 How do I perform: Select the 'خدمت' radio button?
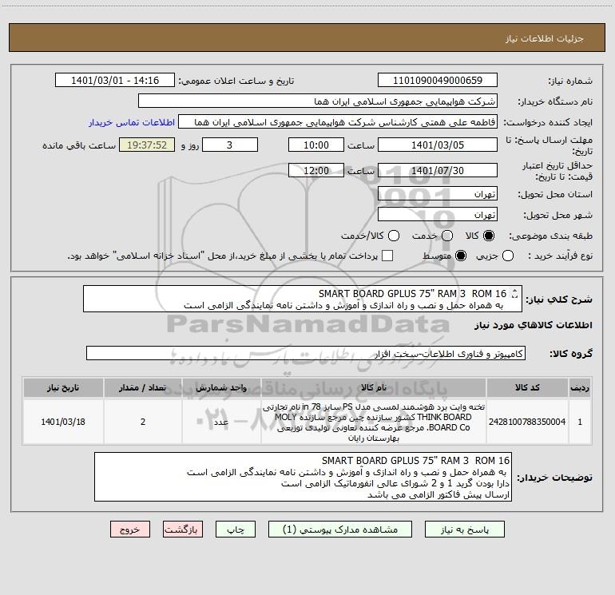point(447,236)
